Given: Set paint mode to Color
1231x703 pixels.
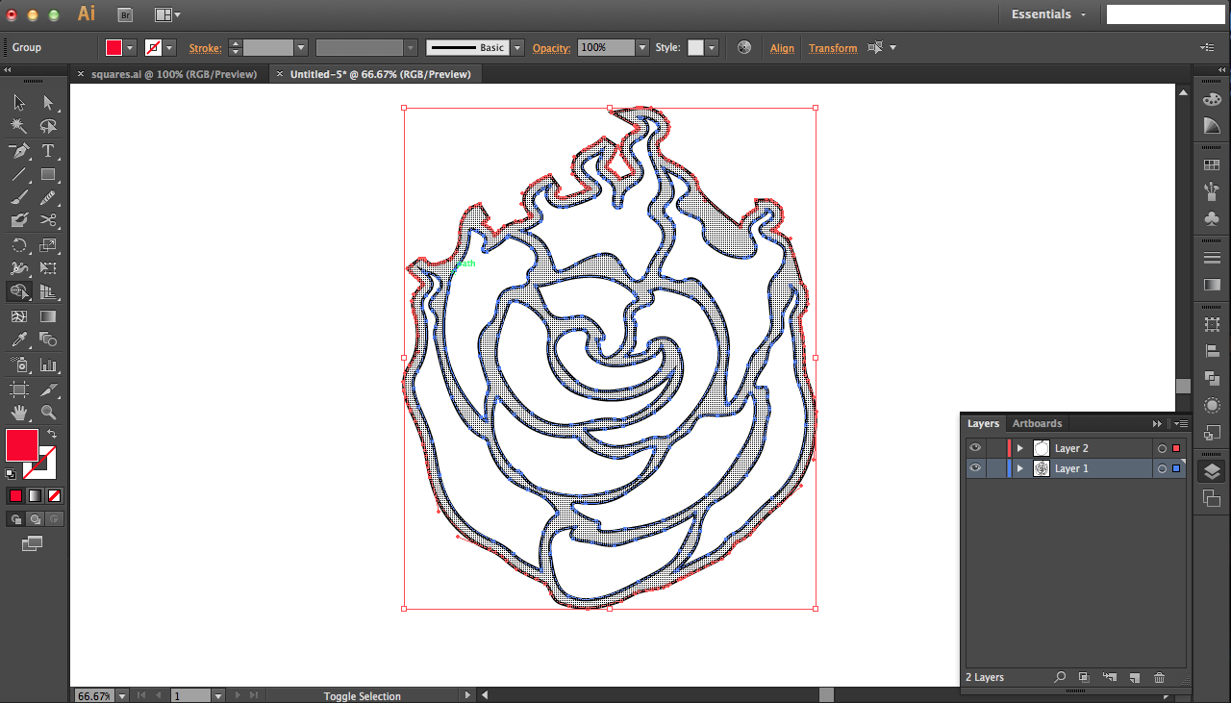Looking at the screenshot, I should [x=15, y=496].
